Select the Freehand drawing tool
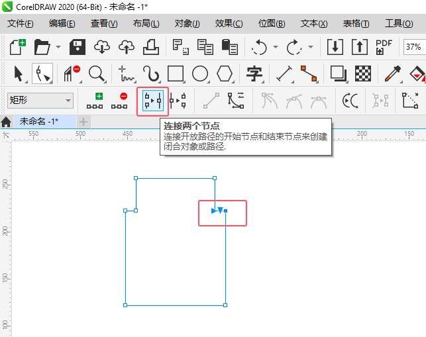The width and height of the screenshot is (426, 337). pos(127,73)
